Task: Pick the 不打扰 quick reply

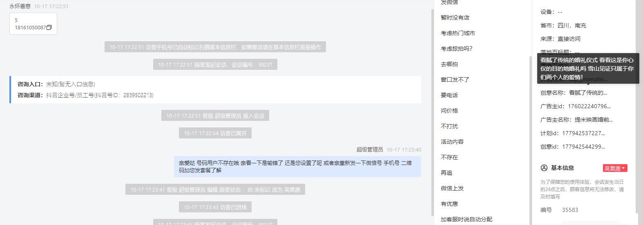Action: [449, 126]
